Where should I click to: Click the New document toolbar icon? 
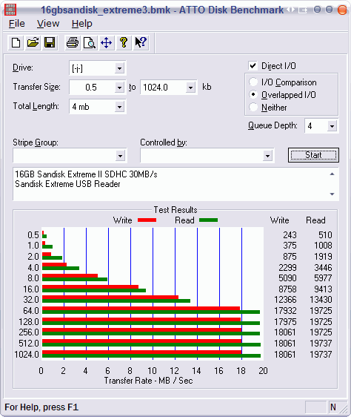click(x=16, y=42)
